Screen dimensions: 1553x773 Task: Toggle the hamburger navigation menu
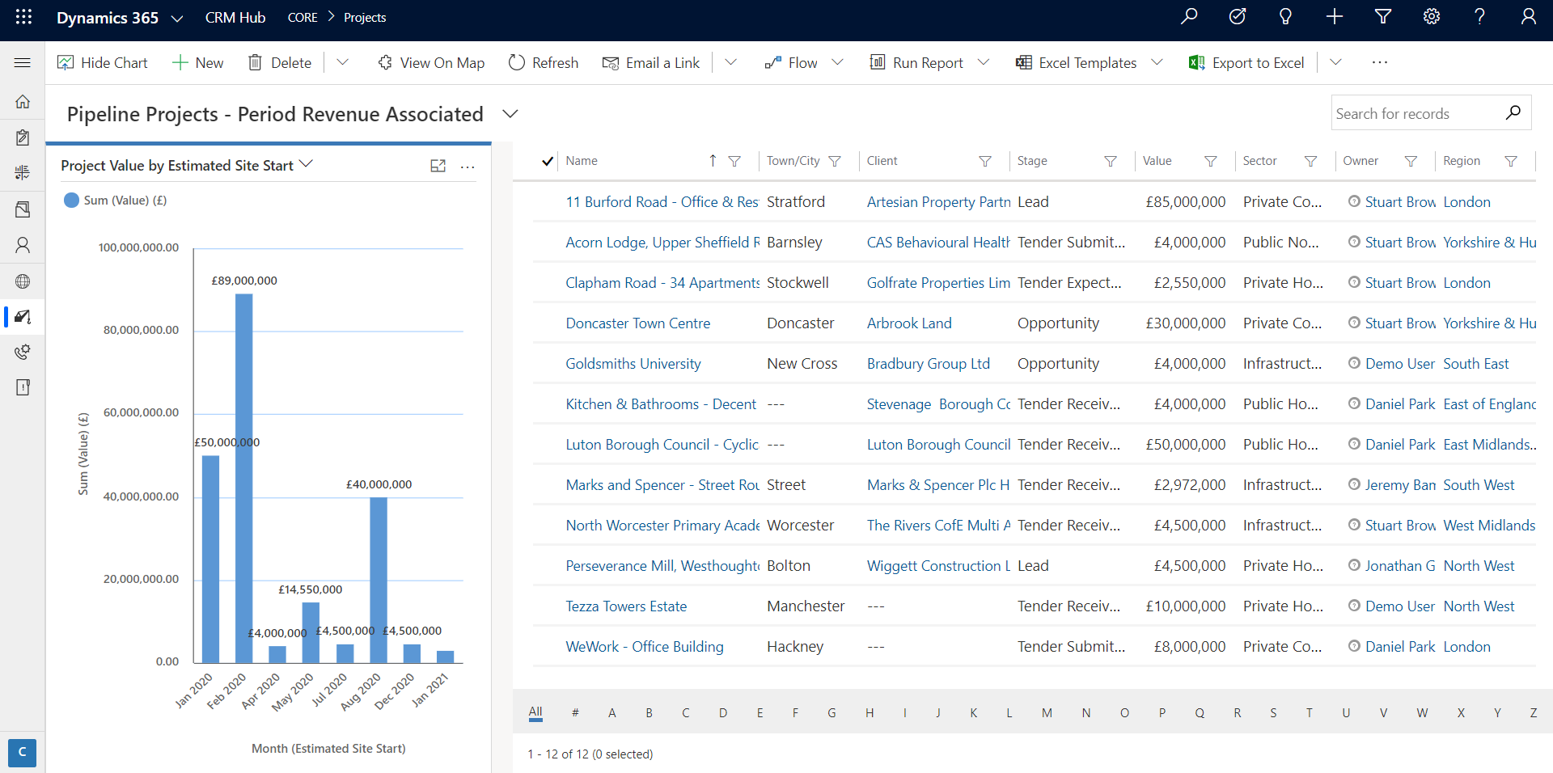[x=23, y=62]
